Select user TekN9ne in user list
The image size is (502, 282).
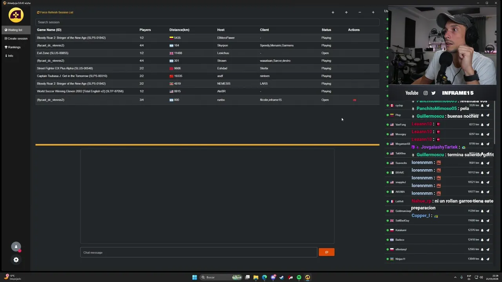tap(400, 154)
